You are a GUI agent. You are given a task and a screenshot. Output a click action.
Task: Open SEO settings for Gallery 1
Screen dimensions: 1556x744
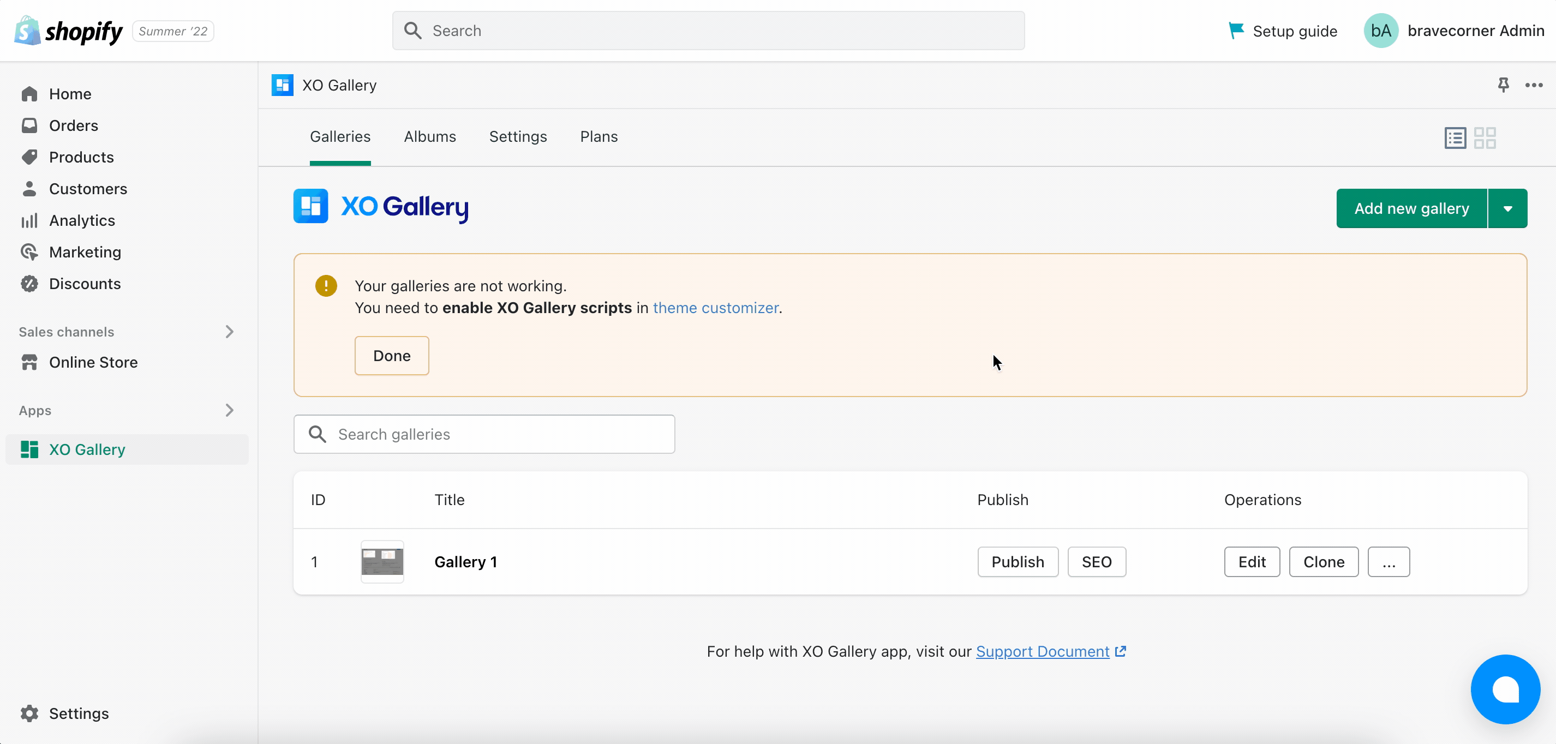coord(1097,562)
